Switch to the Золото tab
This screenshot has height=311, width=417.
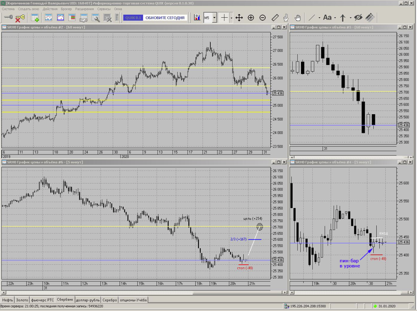[22, 300]
